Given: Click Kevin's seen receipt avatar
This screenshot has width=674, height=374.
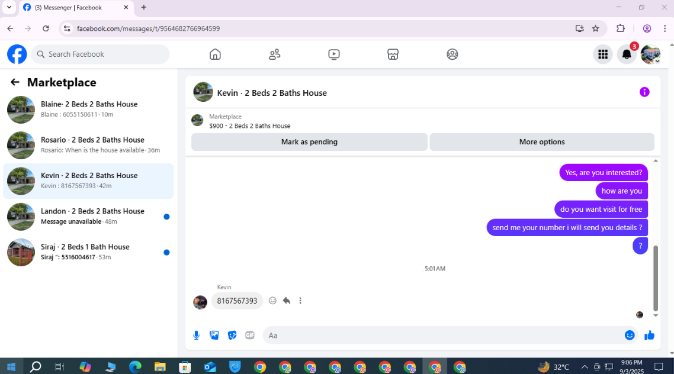Looking at the screenshot, I should [x=640, y=315].
